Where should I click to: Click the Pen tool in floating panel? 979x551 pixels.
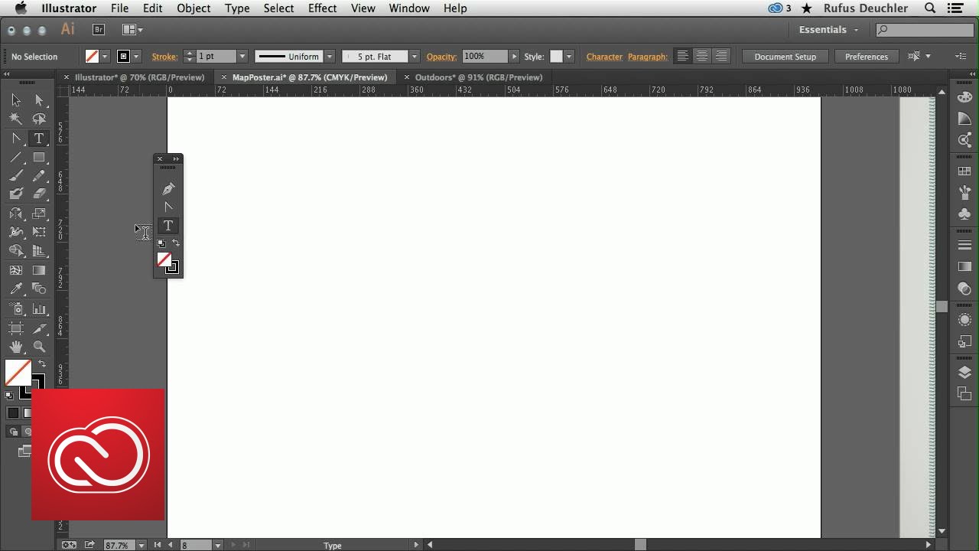click(x=168, y=189)
